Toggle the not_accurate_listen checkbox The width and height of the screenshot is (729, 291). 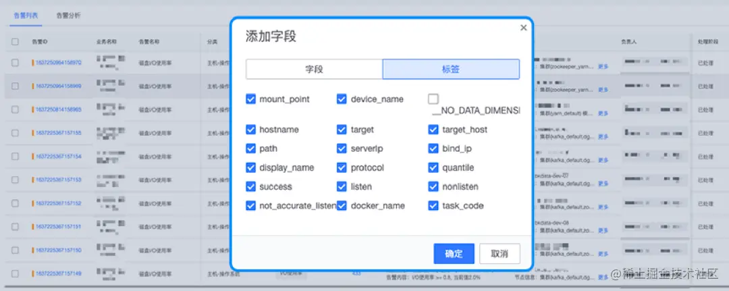coord(250,205)
